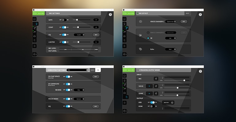The width and height of the screenshot is (236, 122).
Task: Mute the MIC input in Streaming Output Mixer
Action: point(156,79)
